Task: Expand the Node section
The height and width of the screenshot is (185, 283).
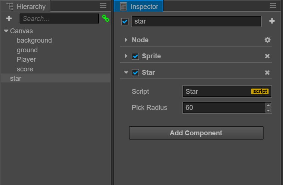Action: (126, 40)
